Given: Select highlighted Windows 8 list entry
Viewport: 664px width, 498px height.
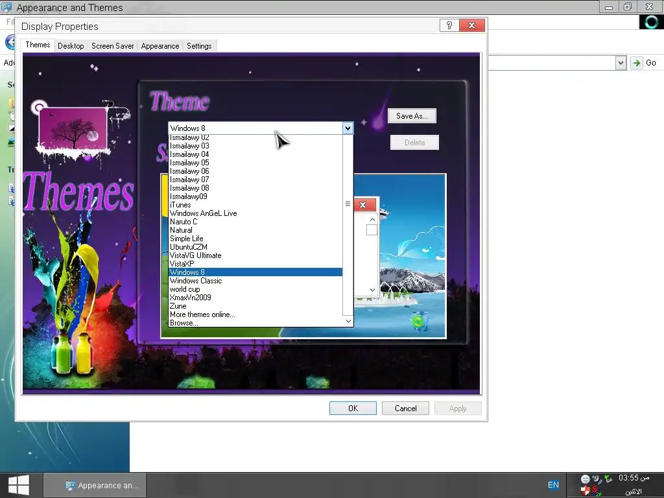Looking at the screenshot, I should click(255, 272).
